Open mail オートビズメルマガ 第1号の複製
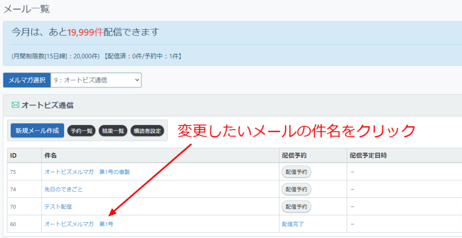462x238 pixels. (87, 172)
